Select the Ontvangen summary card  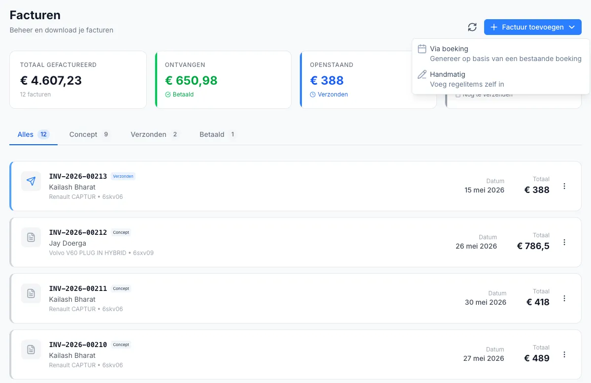pos(223,80)
